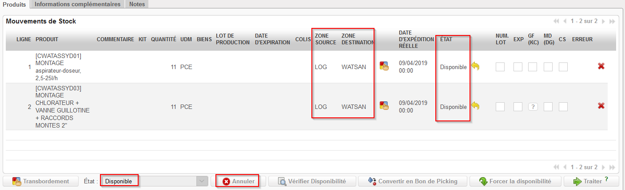
Task: Delete the CWATASSYD01 line with red X
Action: click(601, 66)
